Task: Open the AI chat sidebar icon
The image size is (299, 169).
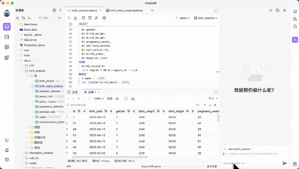Action: coord(7,47)
